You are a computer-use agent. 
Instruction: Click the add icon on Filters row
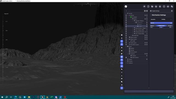point(147,19)
